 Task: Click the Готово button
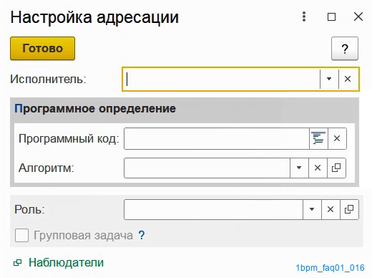click(42, 48)
